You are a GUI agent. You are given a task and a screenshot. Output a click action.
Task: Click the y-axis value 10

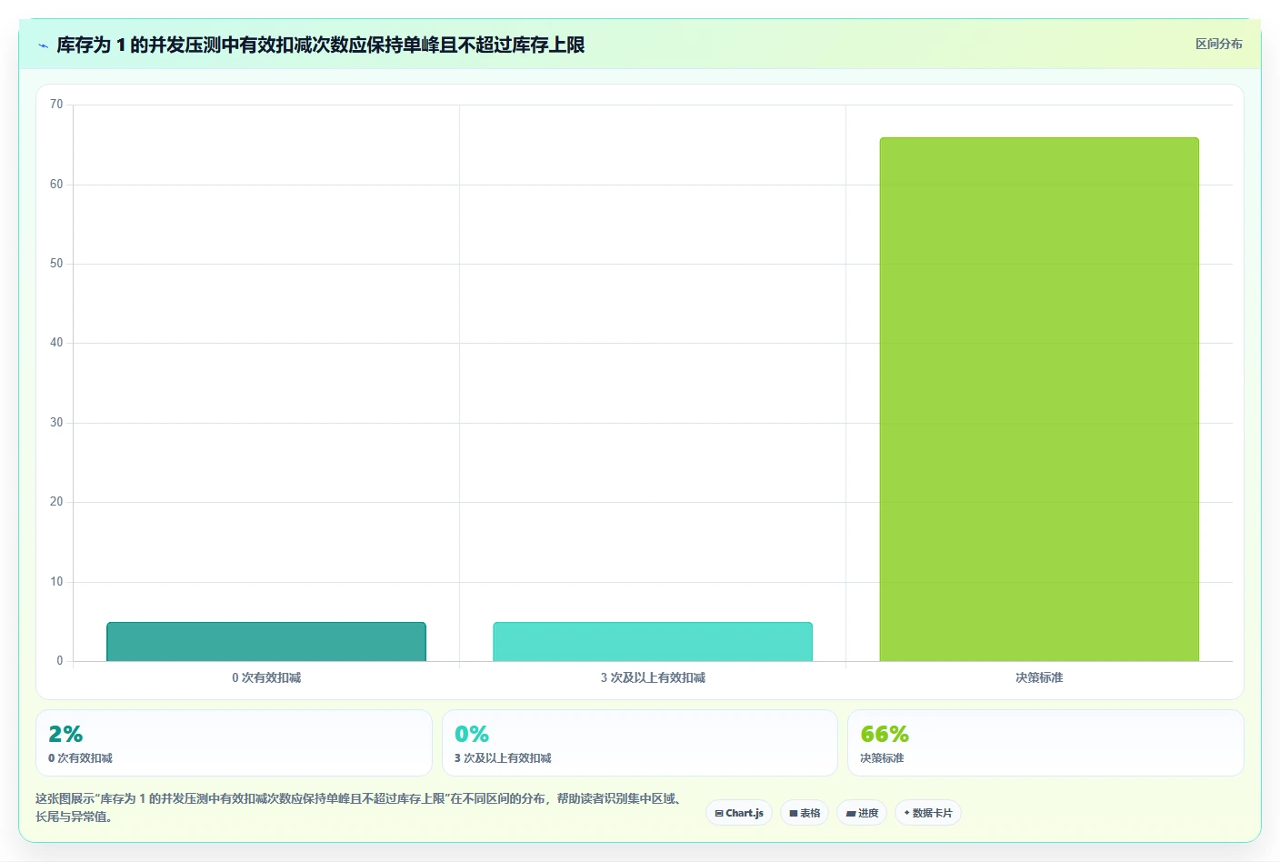click(56, 582)
